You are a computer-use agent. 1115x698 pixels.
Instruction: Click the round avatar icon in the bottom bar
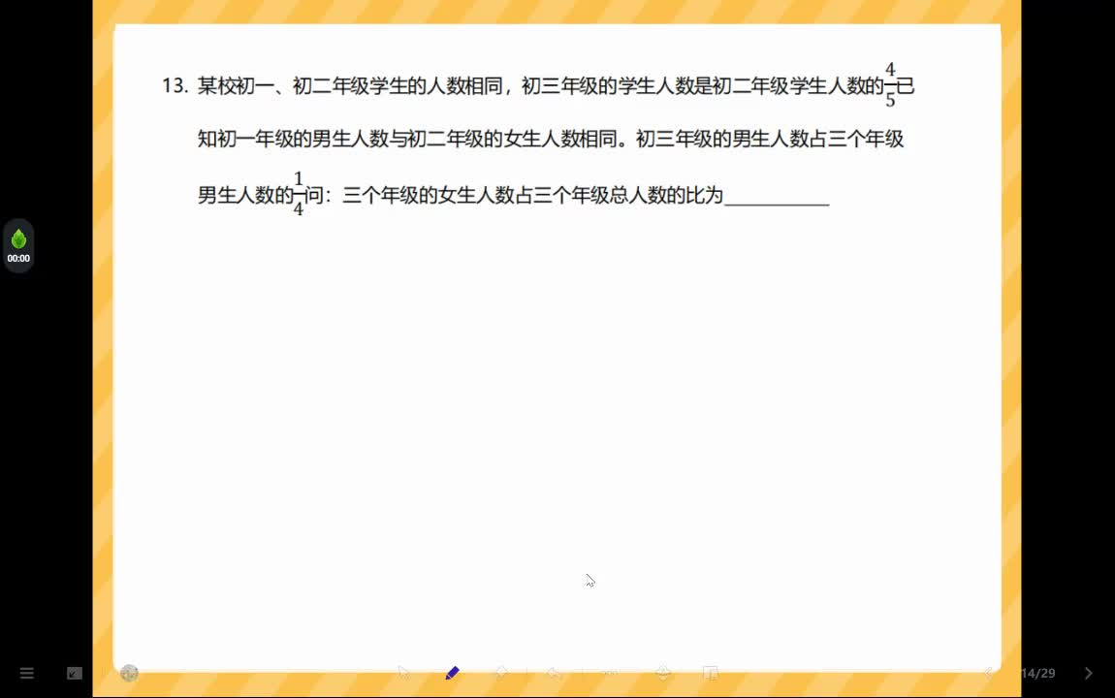[129, 673]
